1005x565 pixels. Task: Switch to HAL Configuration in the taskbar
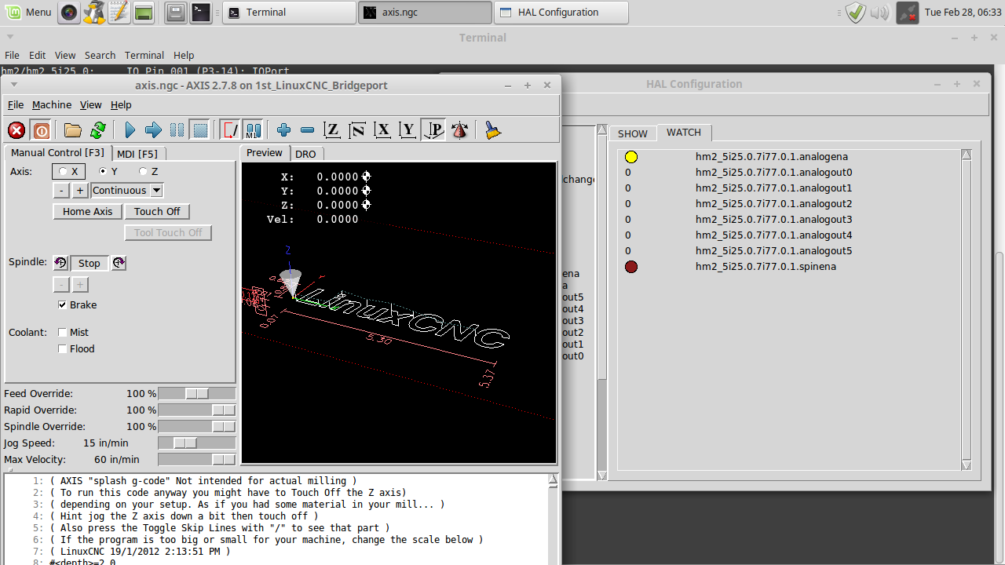pyautogui.click(x=561, y=12)
